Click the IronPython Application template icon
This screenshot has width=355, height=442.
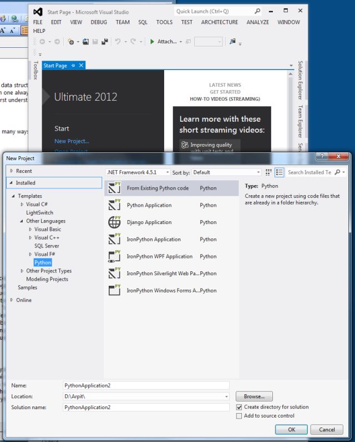[x=114, y=239]
